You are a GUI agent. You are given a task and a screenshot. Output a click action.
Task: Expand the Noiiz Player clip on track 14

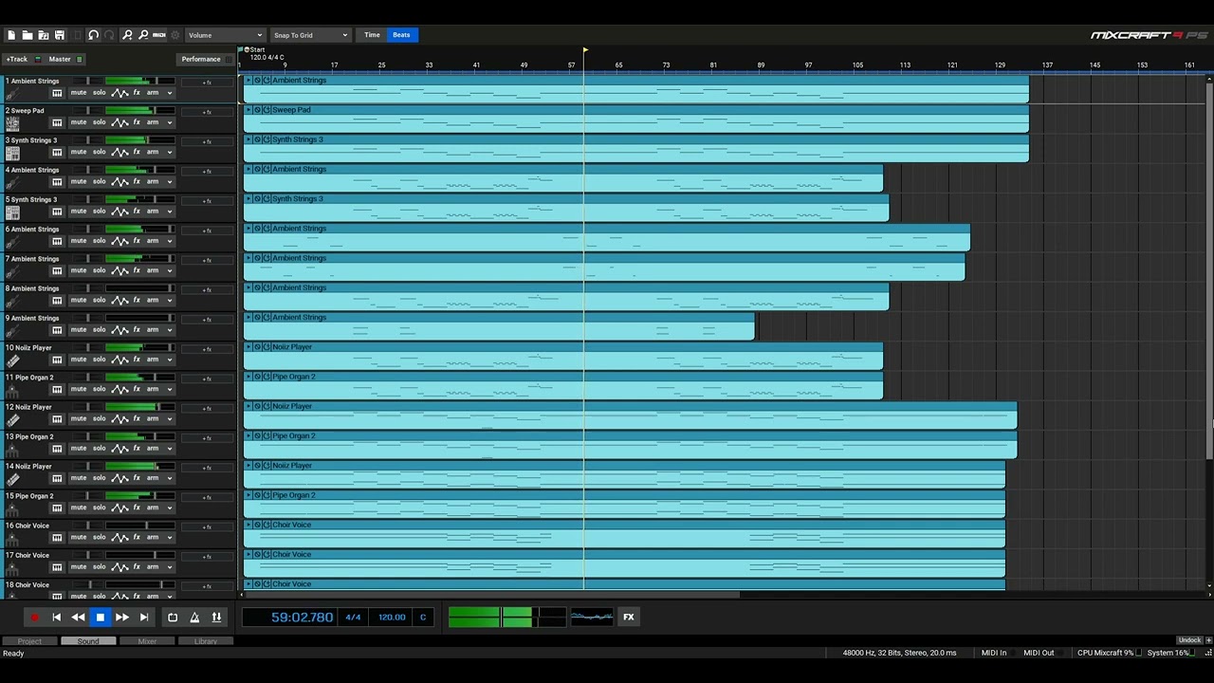coord(248,466)
